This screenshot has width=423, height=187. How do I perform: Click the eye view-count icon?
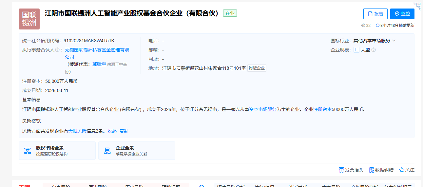[x=363, y=26]
